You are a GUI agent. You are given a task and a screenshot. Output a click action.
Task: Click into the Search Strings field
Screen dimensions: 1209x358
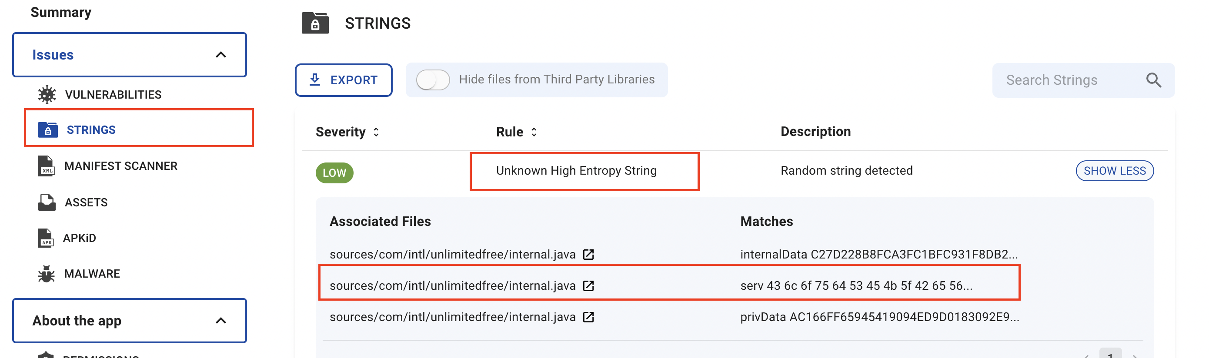pos(1065,80)
